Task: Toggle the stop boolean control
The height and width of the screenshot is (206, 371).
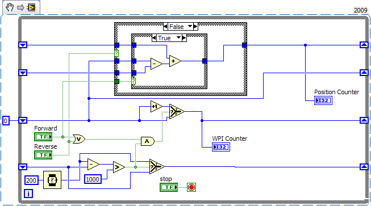Action: (x=169, y=187)
